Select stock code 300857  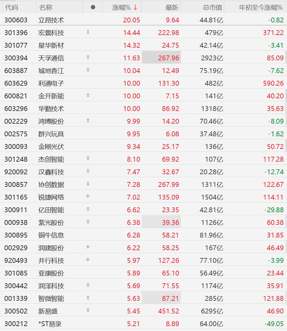pos(16,185)
